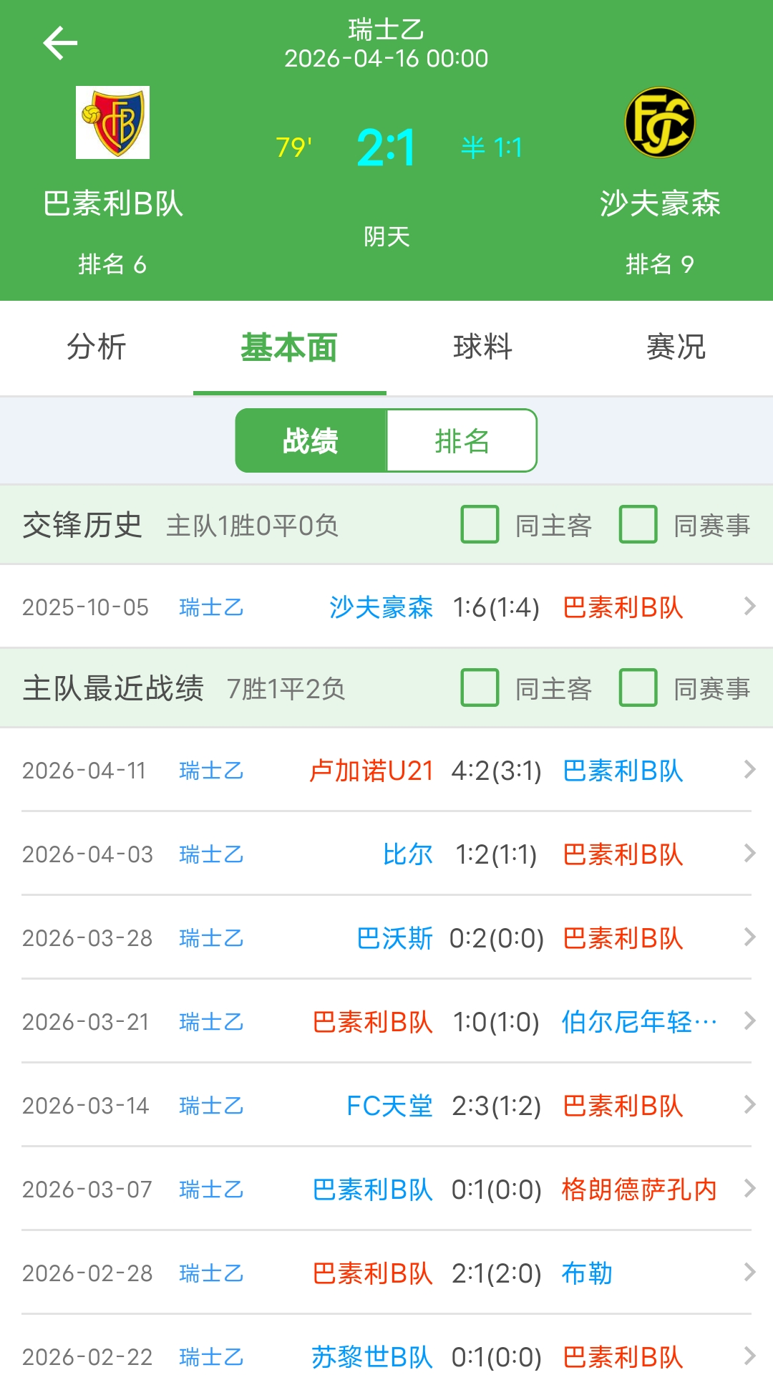The image size is (773, 1375).
Task: Enable 同赛事 filter under 主队最近战绩
Action: point(638,687)
